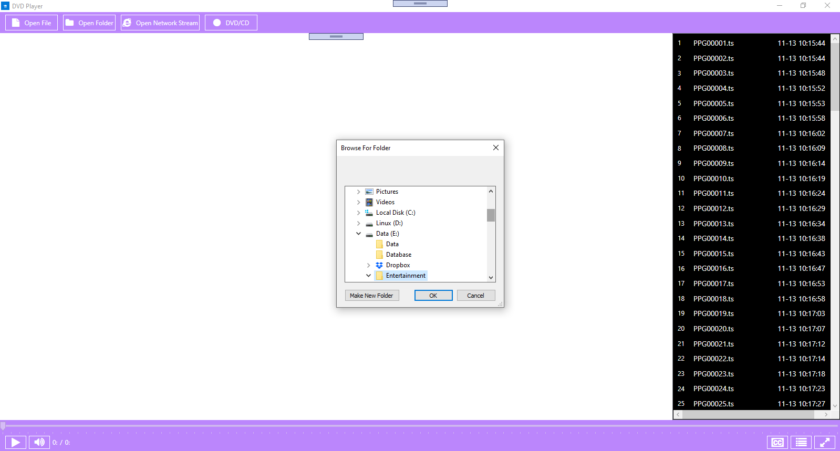
Task: Select the DVD/CD toolbar button
Action: 231,23
